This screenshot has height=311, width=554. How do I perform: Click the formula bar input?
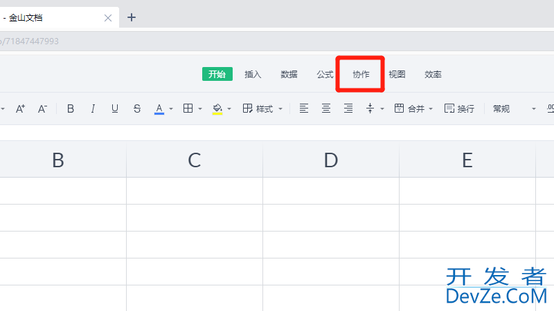(277, 133)
